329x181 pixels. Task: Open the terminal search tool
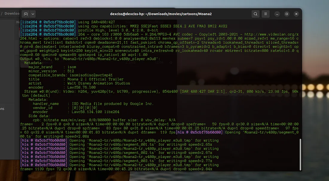pos(255,14)
